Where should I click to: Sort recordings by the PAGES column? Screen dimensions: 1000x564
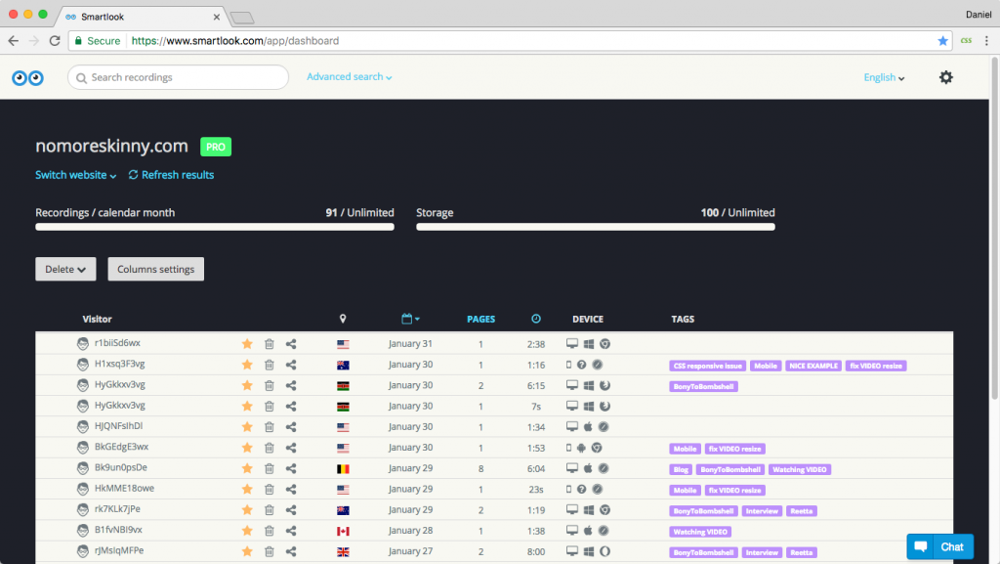click(x=480, y=319)
